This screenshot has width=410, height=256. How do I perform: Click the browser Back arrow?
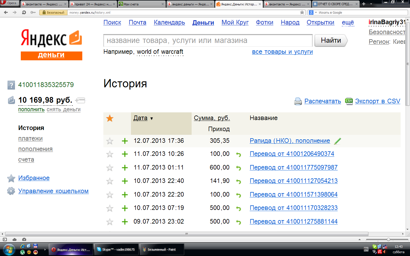tap(6, 13)
